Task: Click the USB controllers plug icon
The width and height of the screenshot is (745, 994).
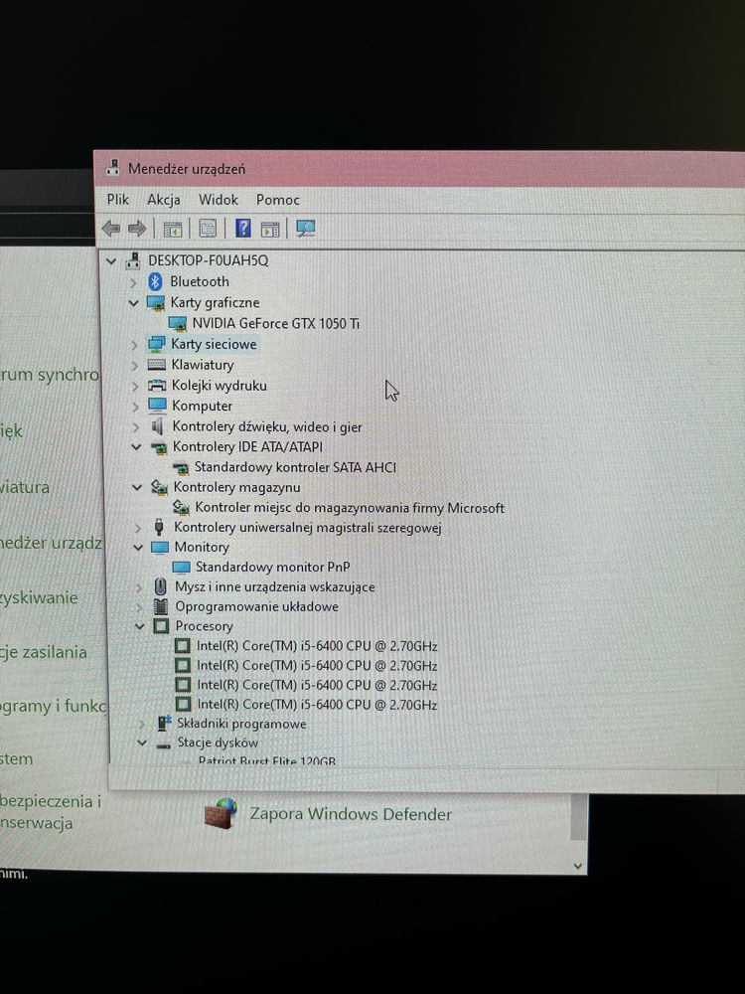Action: pyautogui.click(x=159, y=528)
